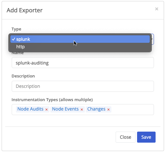The image size is (165, 153).
Task: Click the Instrumentation Types label text
Action: (x=52, y=100)
